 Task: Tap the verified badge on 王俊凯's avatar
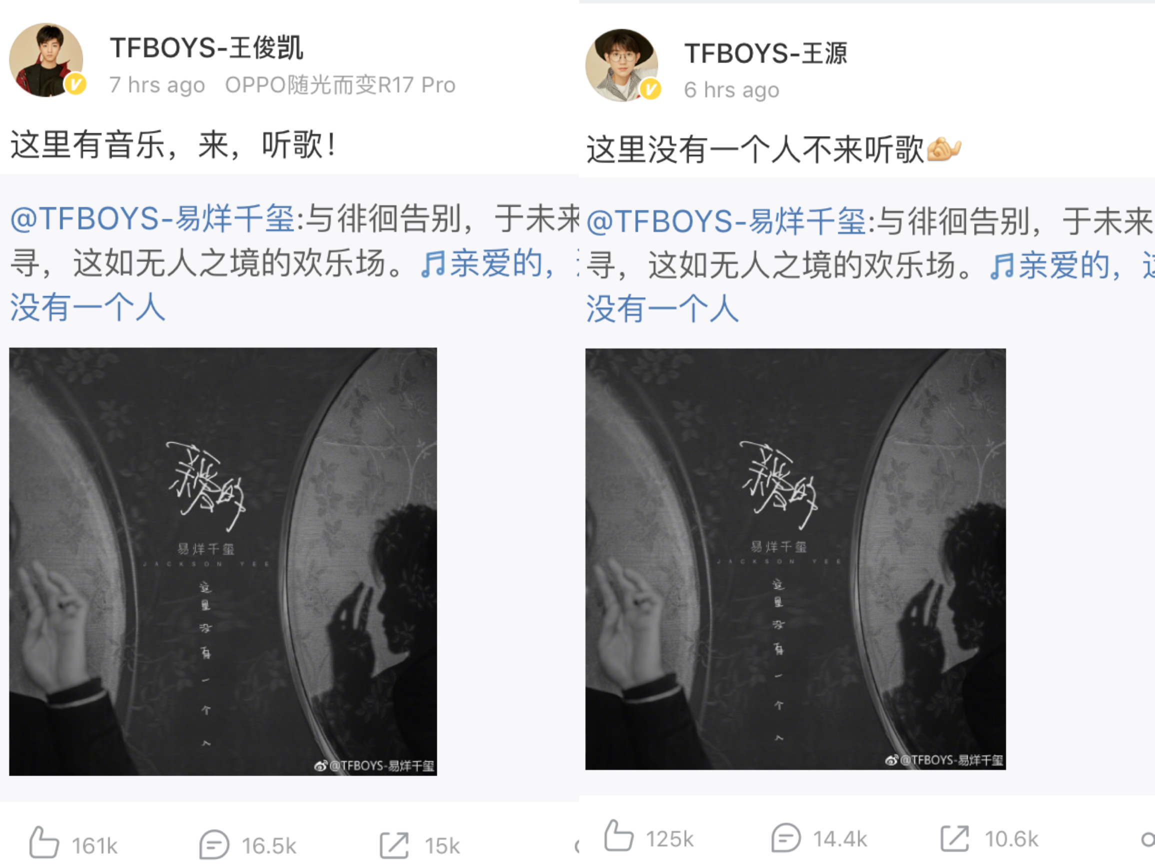point(75,84)
